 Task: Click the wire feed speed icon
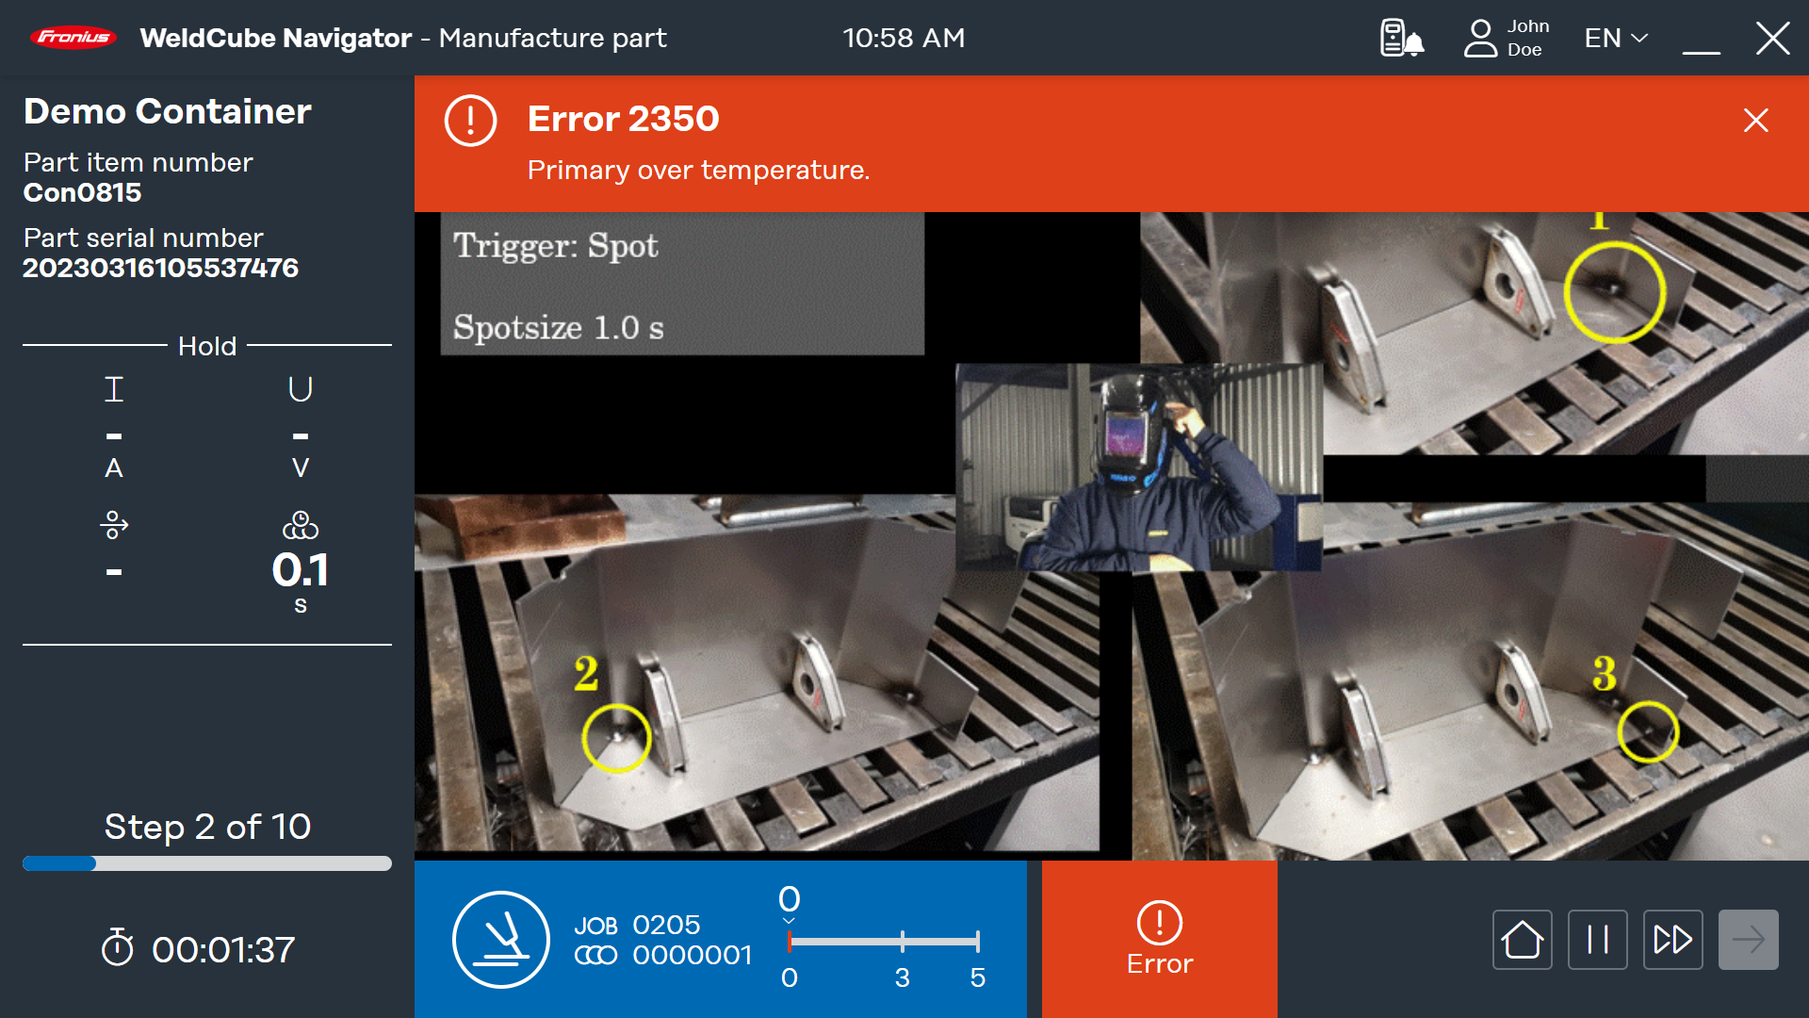[x=114, y=525]
